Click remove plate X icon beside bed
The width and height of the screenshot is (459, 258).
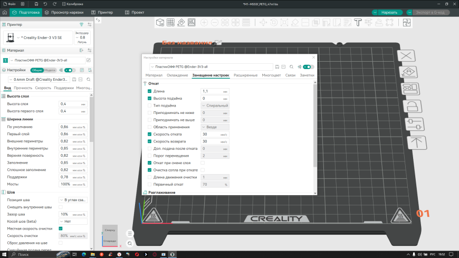click(x=406, y=55)
